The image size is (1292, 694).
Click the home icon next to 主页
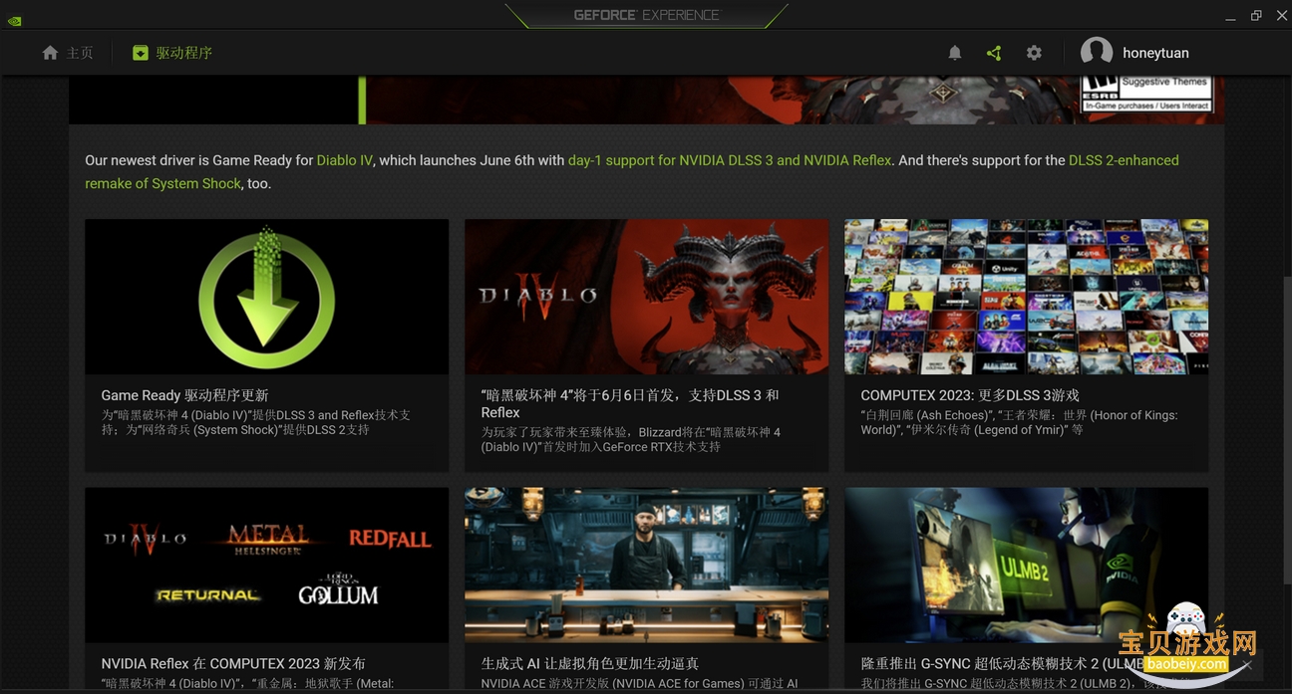click(x=50, y=53)
